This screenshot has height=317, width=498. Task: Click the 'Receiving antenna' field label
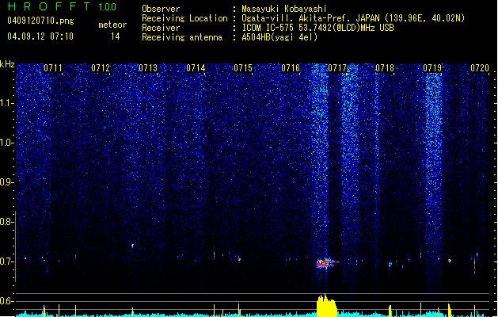click(182, 37)
